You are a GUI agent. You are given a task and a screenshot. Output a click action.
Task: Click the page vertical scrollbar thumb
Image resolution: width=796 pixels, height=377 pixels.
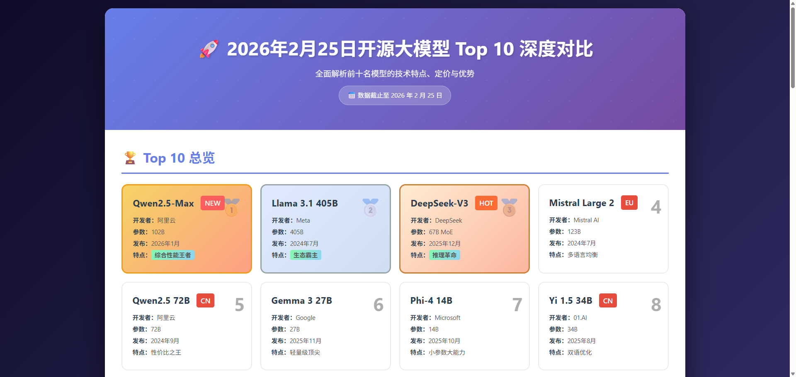click(793, 48)
